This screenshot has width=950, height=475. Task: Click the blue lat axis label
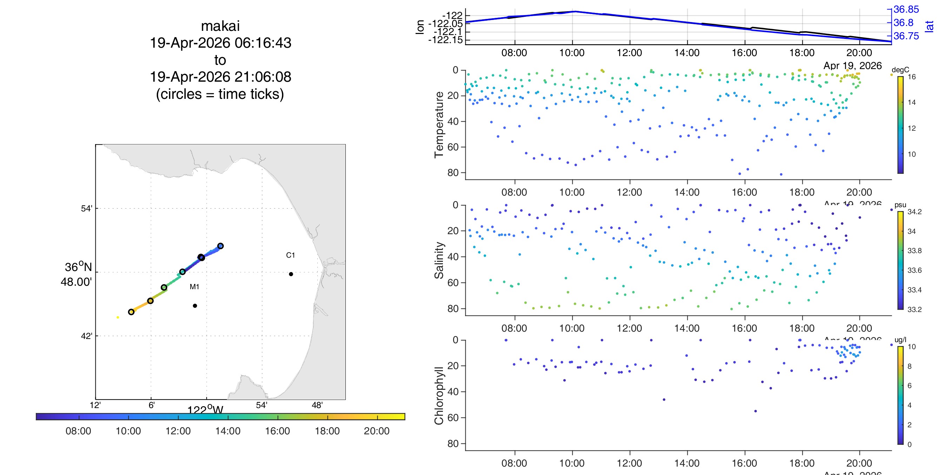tap(929, 26)
